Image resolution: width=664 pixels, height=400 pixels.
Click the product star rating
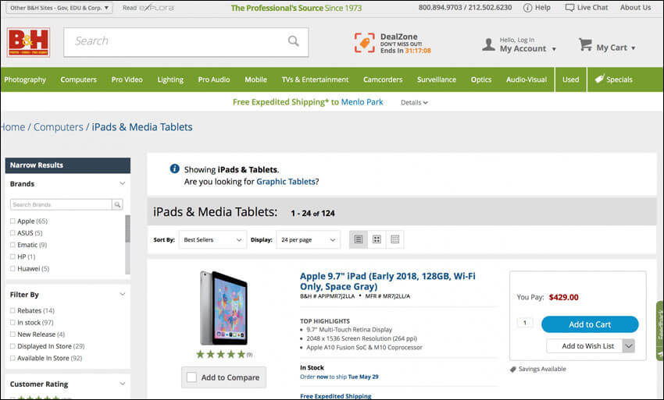click(x=220, y=354)
